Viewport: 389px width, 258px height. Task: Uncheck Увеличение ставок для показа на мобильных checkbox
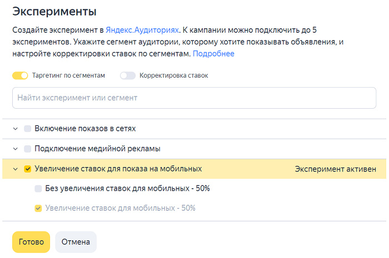click(28, 169)
